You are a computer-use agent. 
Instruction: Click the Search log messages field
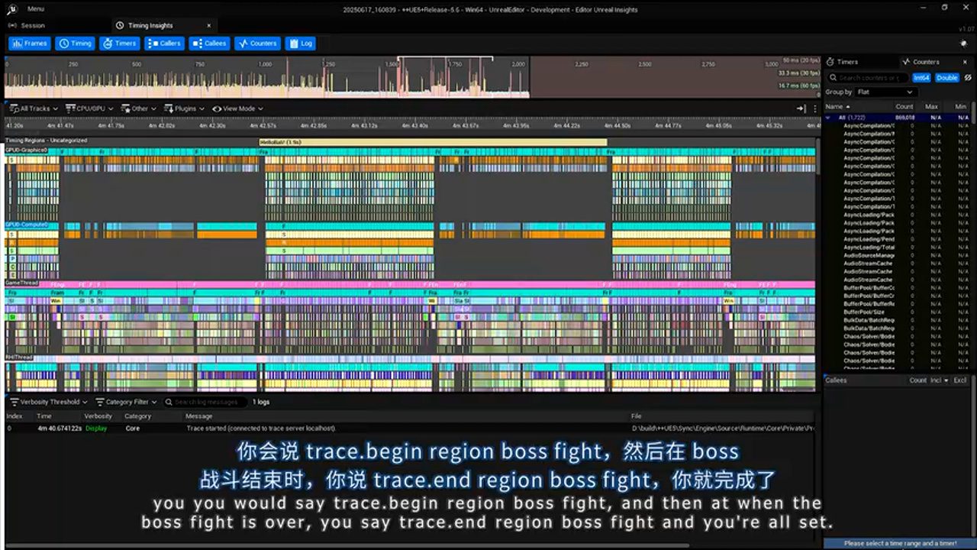click(x=205, y=401)
